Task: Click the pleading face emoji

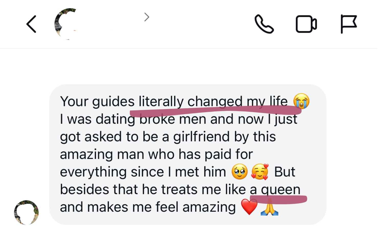Action: point(240,172)
